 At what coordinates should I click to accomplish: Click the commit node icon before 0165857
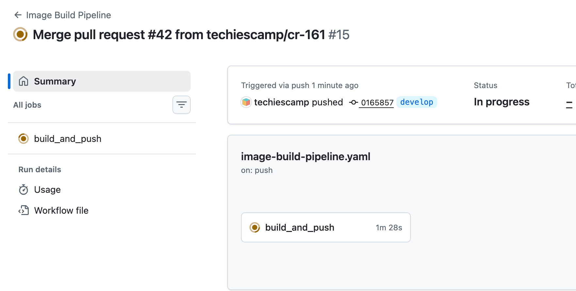[353, 102]
